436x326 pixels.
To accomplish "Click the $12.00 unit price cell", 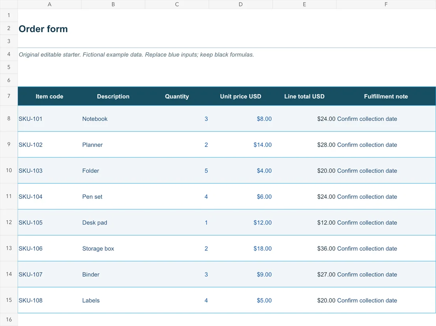I will tap(241, 222).
